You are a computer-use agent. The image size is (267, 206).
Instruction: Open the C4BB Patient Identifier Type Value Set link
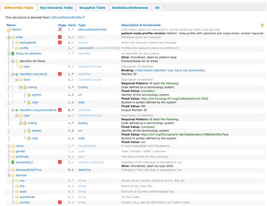161,70
